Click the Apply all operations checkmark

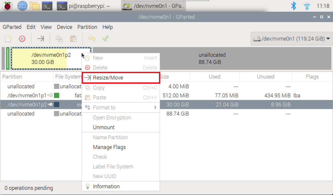click(105, 39)
